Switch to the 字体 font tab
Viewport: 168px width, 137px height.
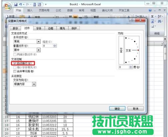39,28
